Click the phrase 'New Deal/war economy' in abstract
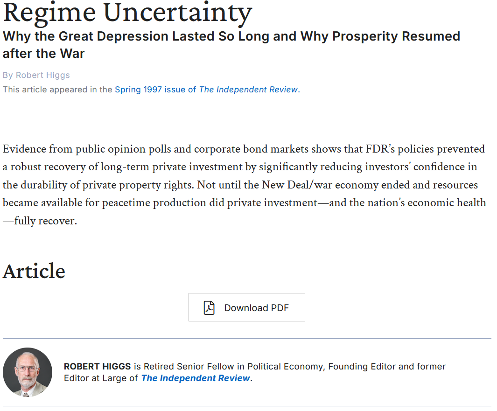 tap(320, 185)
